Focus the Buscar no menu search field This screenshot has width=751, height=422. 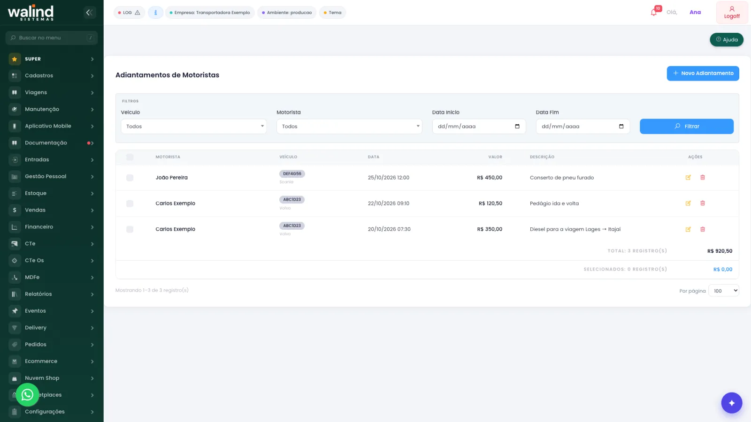[x=52, y=38]
